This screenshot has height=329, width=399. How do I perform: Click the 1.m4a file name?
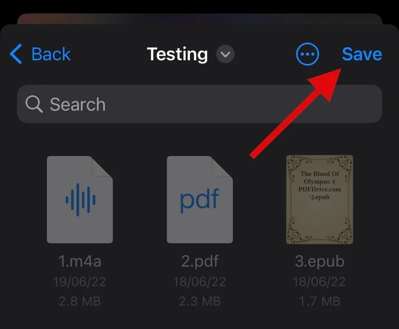click(80, 261)
